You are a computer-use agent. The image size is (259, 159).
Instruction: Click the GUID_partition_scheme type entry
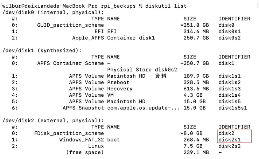70,25
